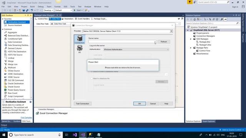
Task: Click Cancel in Connection Manager dialog
Action: [153, 103]
